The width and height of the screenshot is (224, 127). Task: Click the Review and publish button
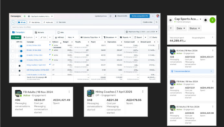coord(140,16)
